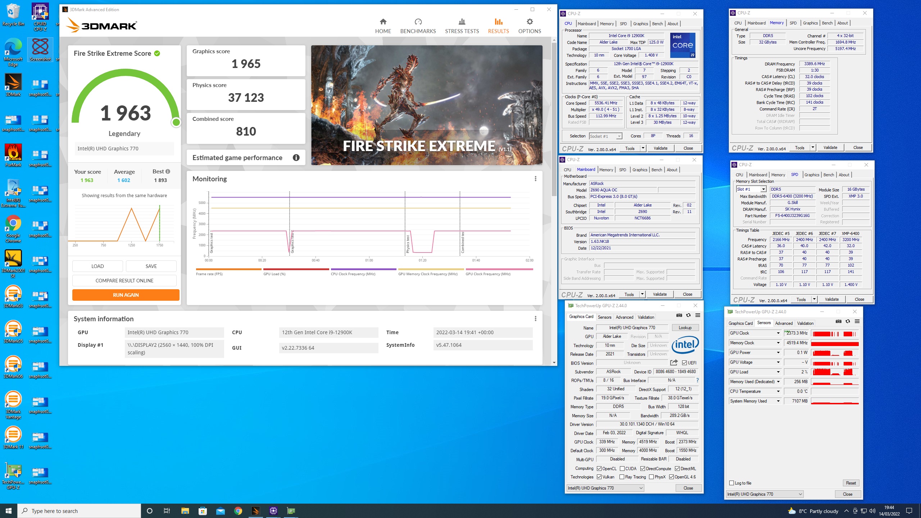The image size is (921, 518).
Task: Toggle the UEFI checkbox in GPU-Z
Action: (x=684, y=363)
